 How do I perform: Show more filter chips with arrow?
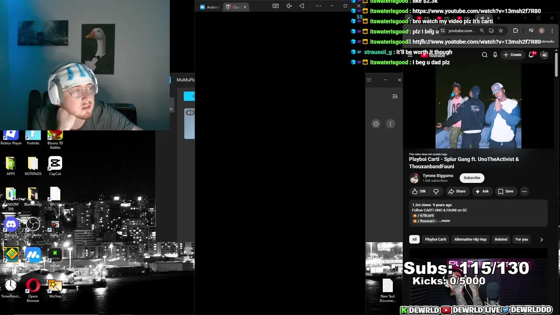542,240
